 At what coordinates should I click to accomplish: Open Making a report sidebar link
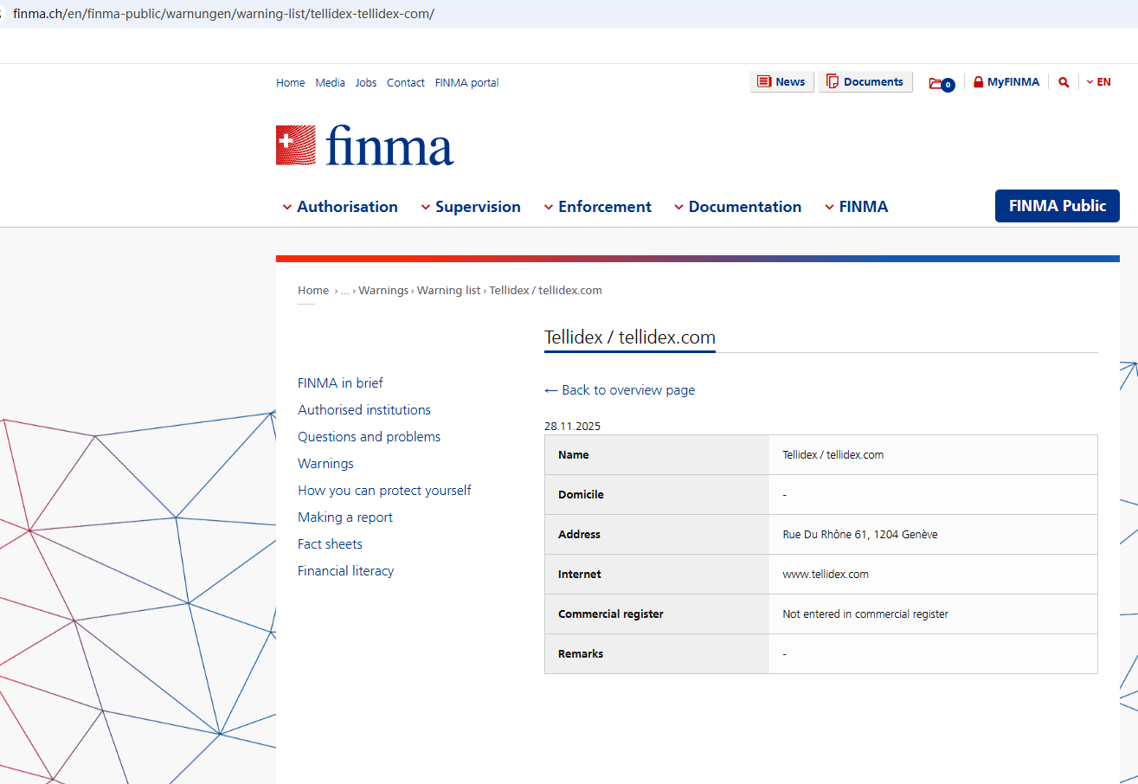[x=345, y=517]
